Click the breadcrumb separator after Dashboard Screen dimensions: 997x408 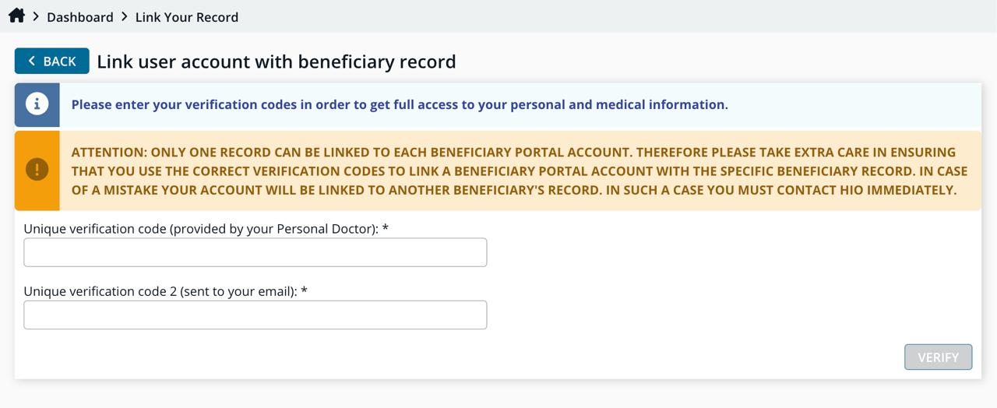pyautogui.click(x=124, y=16)
